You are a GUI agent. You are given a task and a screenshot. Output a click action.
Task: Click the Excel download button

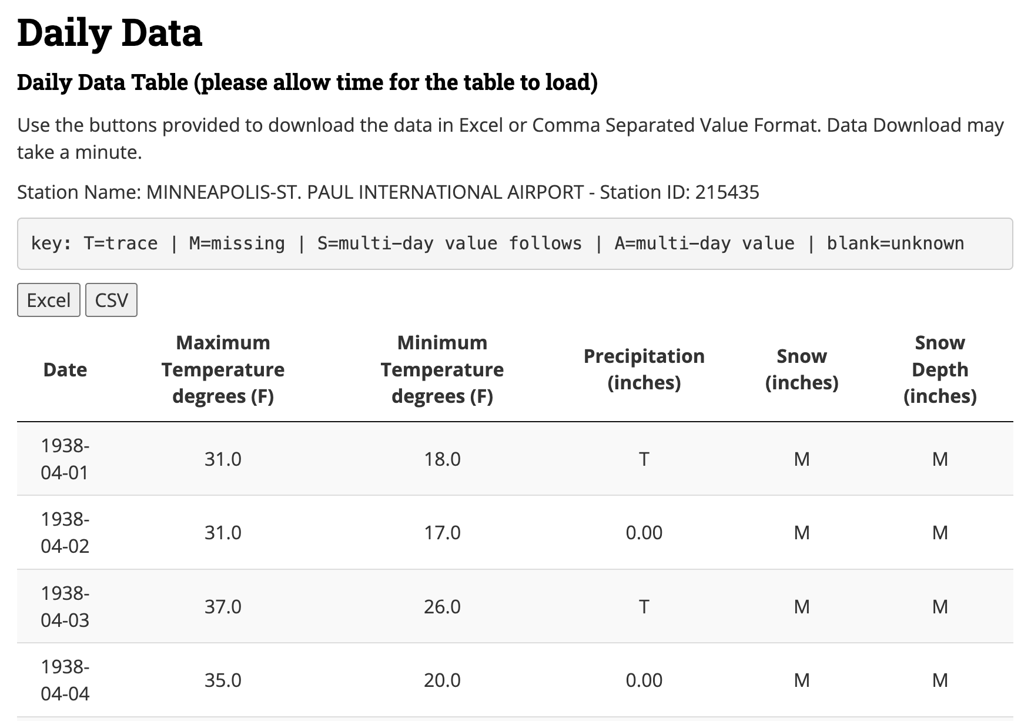tap(49, 300)
